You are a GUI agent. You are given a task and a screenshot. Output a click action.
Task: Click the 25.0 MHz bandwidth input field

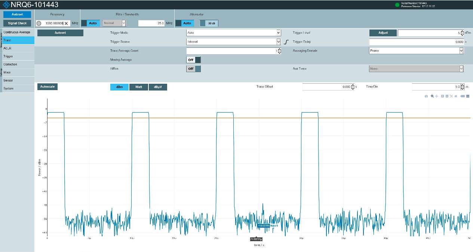[x=151, y=23]
